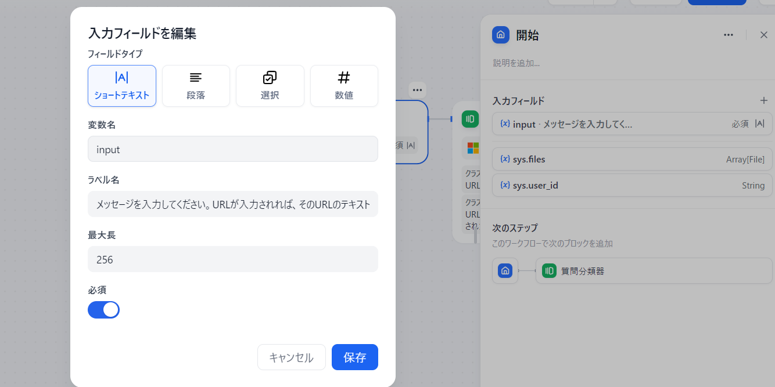Click the String type label
The width and height of the screenshot is (775, 387).
[753, 186]
